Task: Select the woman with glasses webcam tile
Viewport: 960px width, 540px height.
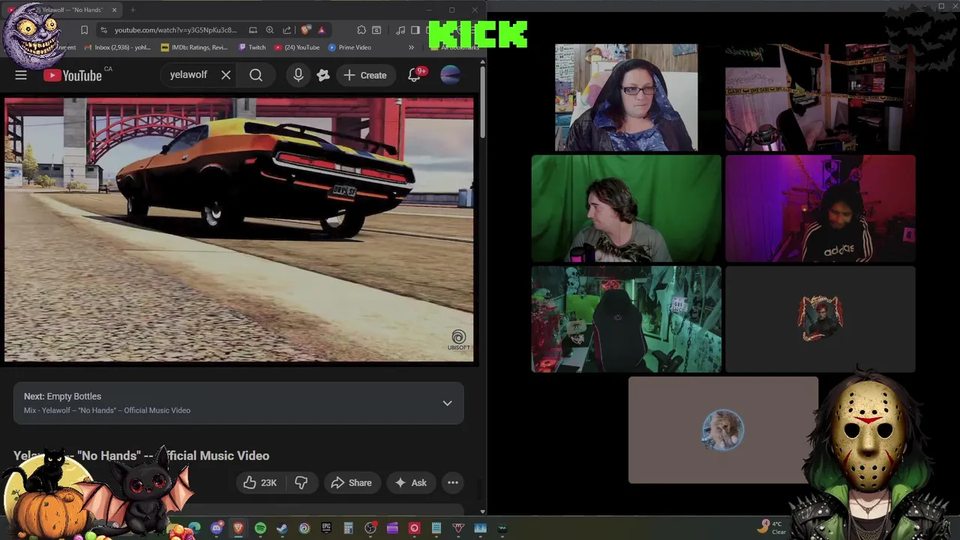Action: pos(626,97)
